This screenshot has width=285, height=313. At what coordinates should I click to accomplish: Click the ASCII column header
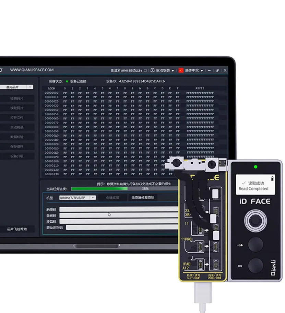tap(200, 88)
